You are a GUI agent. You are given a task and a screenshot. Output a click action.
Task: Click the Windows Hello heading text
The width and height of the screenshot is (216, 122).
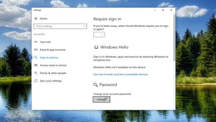pos(114,47)
